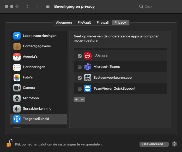The image size is (182, 152).
Task: Click the Camera icon in sidebar
Action: (x=17, y=88)
